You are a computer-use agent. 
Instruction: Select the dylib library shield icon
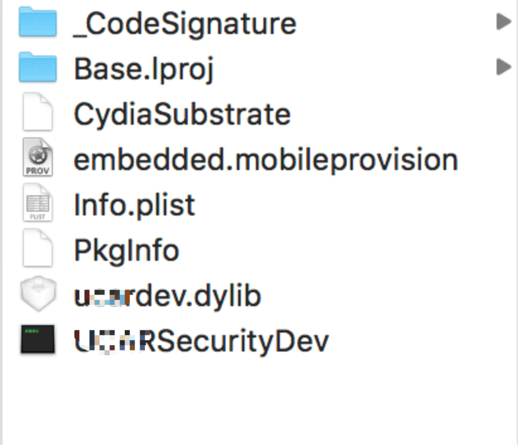38,294
